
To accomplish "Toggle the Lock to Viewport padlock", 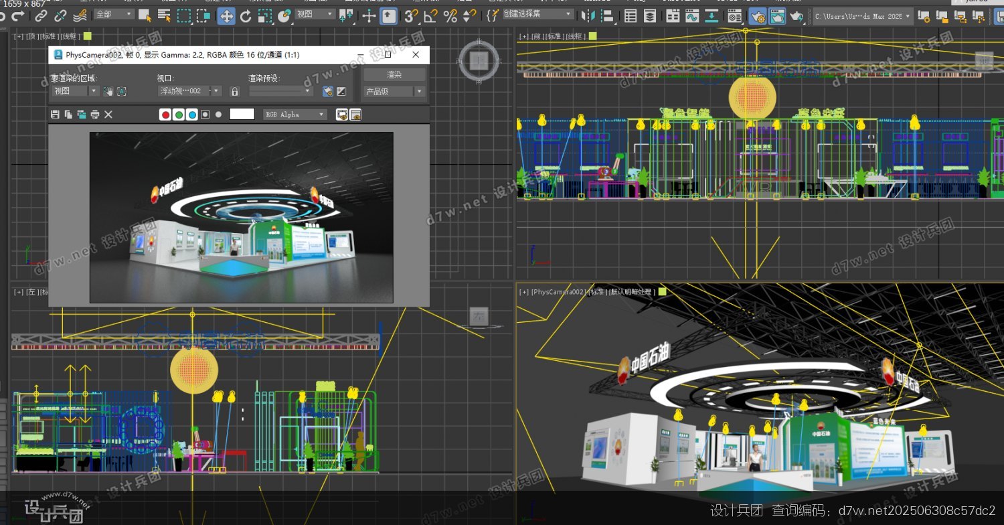I will click(x=235, y=91).
